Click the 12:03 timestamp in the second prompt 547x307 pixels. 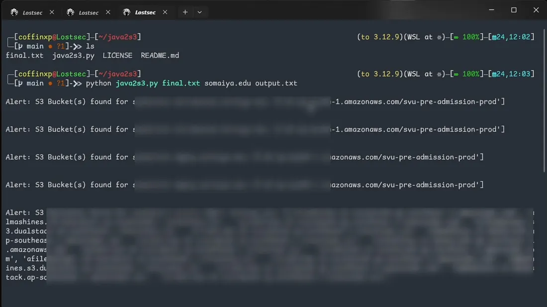520,74
